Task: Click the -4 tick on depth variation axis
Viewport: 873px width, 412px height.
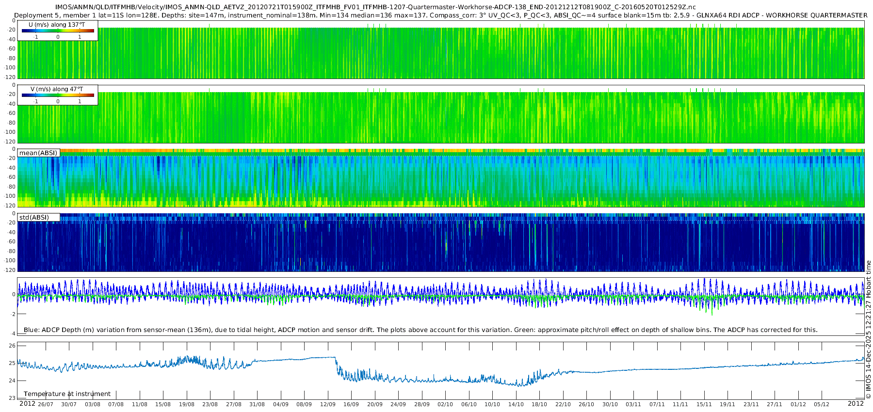Action: [12, 333]
